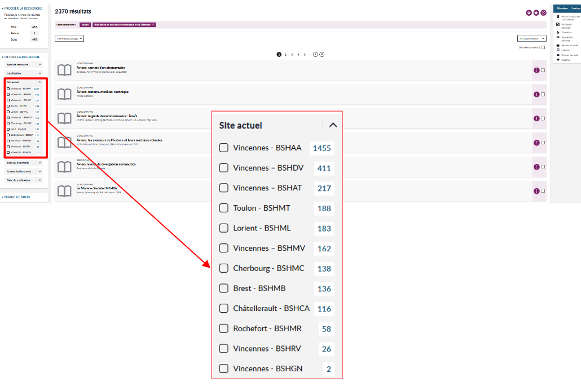Tick the Sélection de notice(s) checkbox
This screenshot has height=391, width=581.
[543, 47]
